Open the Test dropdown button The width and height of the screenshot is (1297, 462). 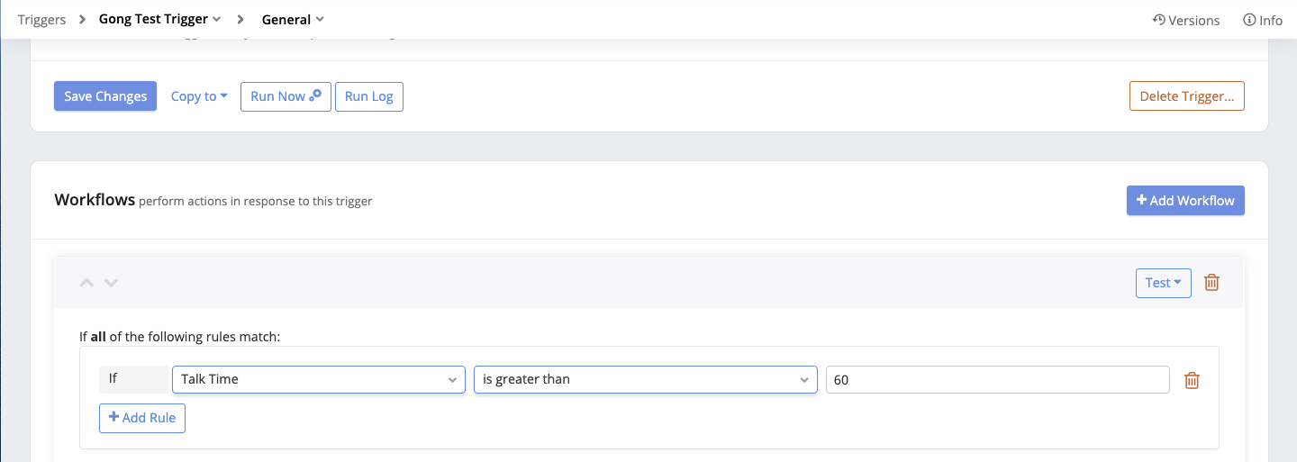tap(1164, 283)
